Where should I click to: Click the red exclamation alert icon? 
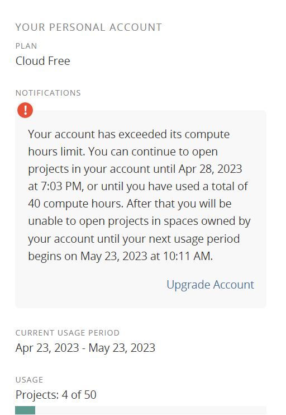click(25, 110)
